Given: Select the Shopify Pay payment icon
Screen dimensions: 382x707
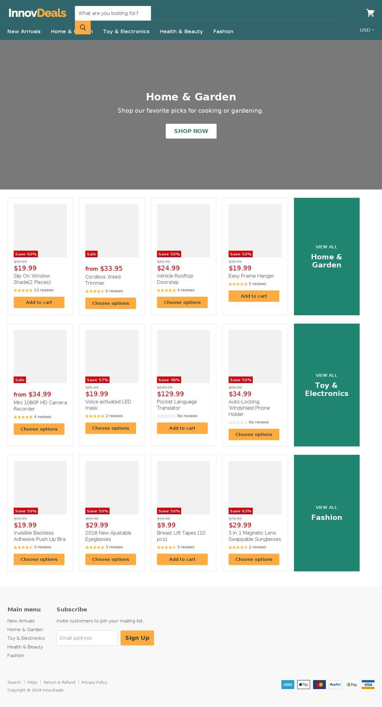Looking at the screenshot, I should click(x=351, y=684).
